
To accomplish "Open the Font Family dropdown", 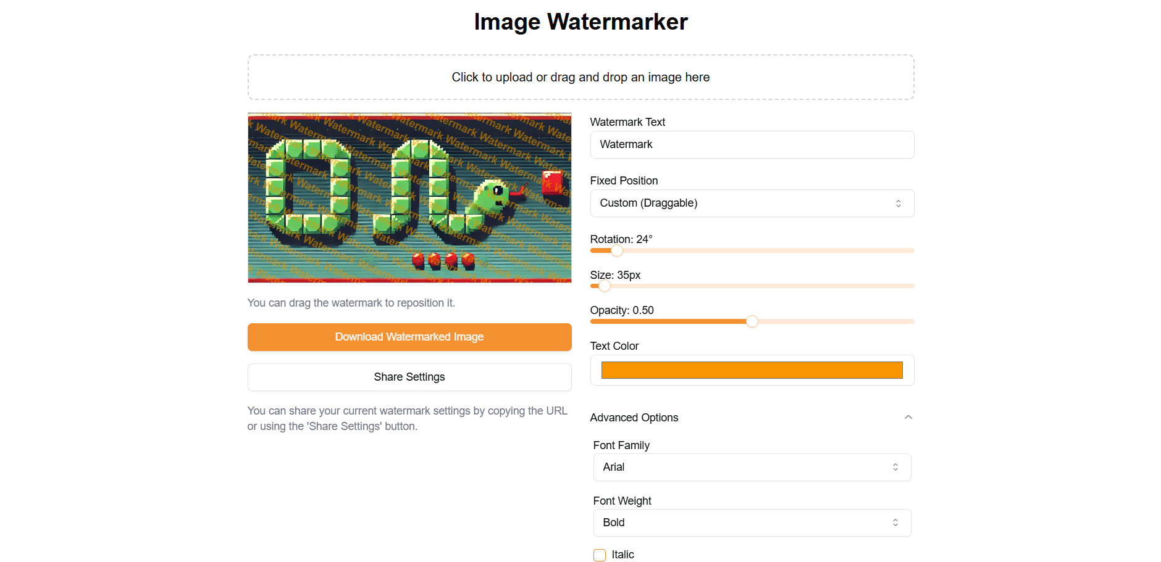I will click(x=752, y=467).
